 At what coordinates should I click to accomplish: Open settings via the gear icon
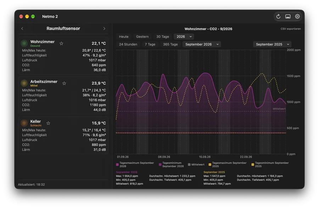[x=297, y=16]
